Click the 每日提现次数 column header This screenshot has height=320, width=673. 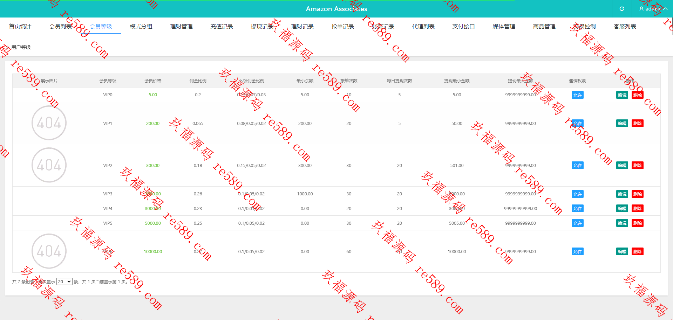[400, 81]
